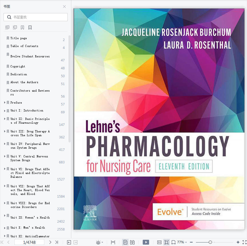Select the Preface bookmark title
Screen dimensions: 247x246
16,102
